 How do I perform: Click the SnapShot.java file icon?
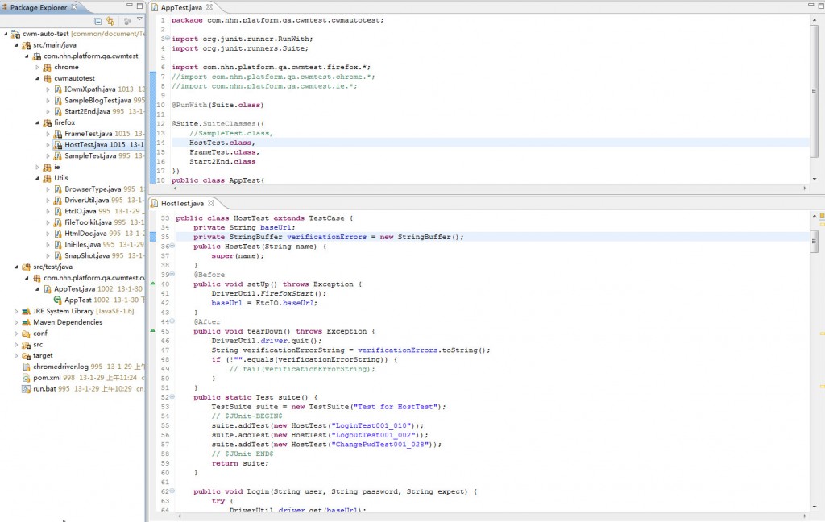(x=58, y=255)
